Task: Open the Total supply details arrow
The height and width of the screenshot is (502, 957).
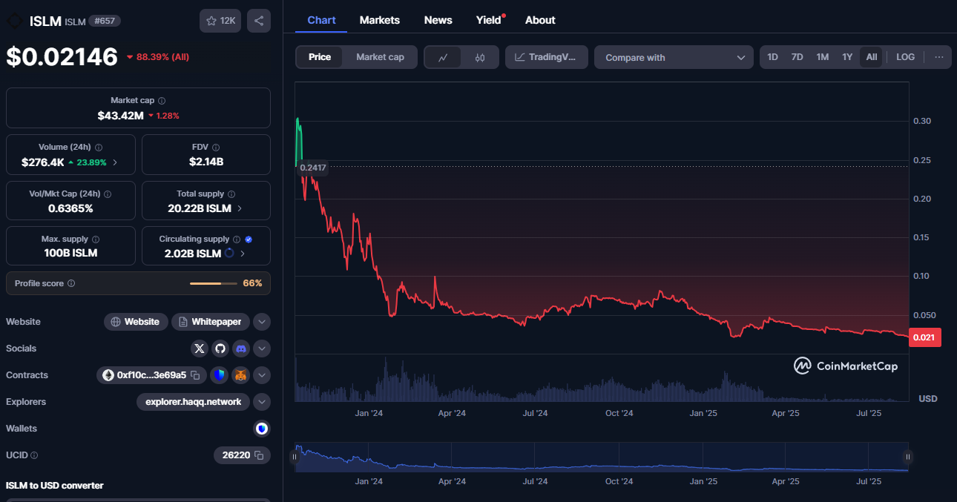Action: pos(240,208)
